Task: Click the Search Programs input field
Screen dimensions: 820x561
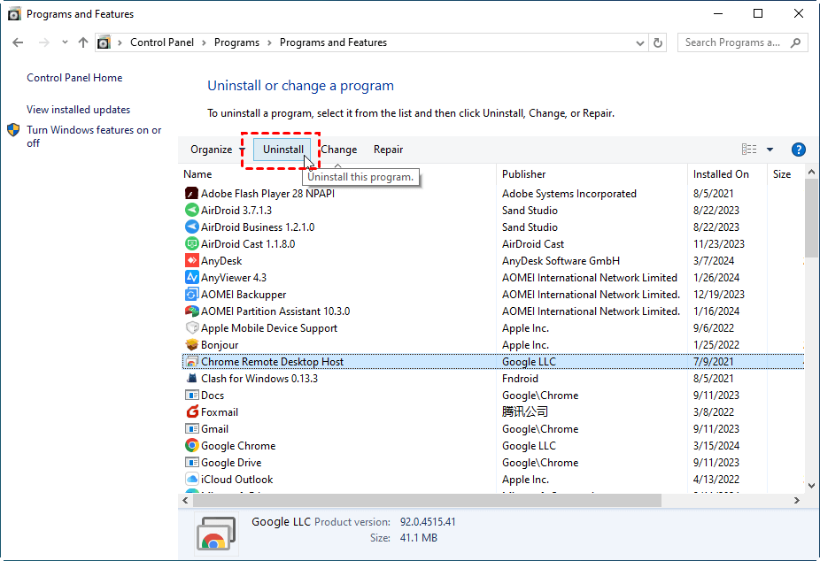Action: pos(733,42)
